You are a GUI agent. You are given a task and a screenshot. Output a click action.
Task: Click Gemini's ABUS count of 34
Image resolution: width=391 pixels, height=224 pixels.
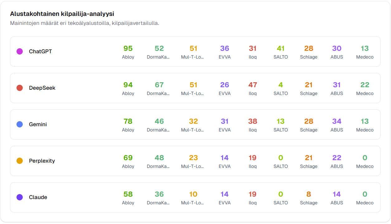pyautogui.click(x=337, y=121)
